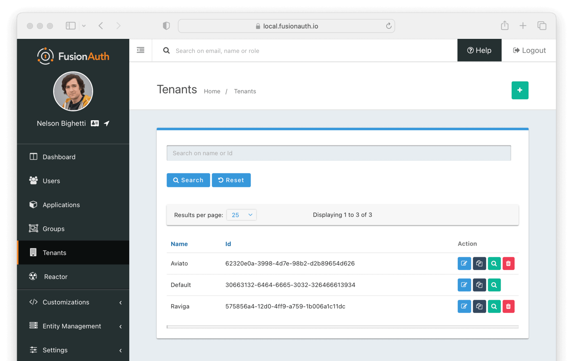Open a new Safari tab
Screen dimensions: 573x361
coord(523,26)
